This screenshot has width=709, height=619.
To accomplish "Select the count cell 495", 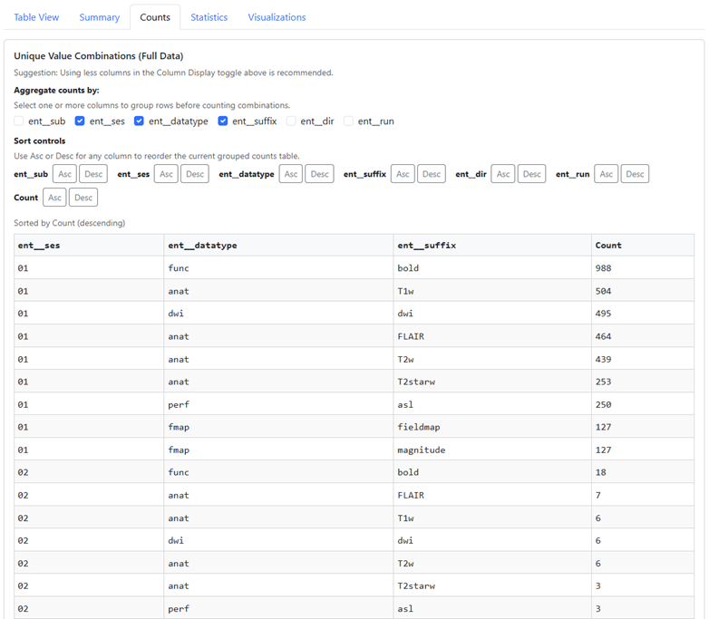I will tap(643, 314).
